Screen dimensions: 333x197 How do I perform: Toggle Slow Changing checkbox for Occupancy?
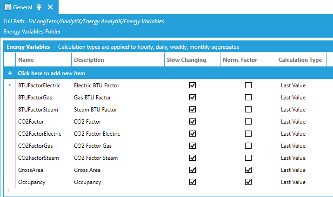pos(193,182)
